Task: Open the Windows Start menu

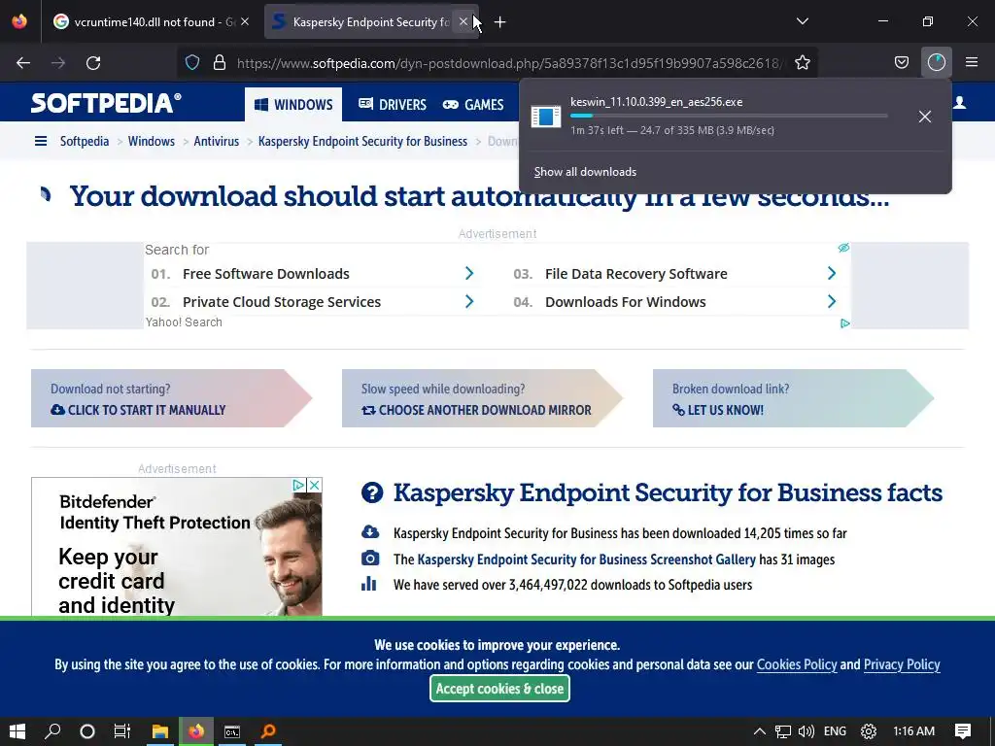Action: click(x=17, y=731)
